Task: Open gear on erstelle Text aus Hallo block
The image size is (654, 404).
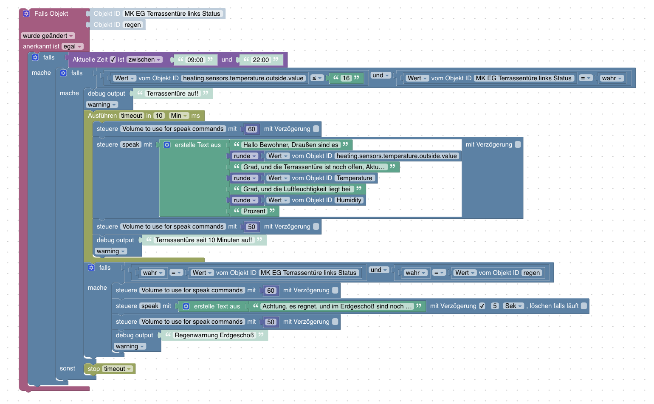Action: [x=167, y=145]
